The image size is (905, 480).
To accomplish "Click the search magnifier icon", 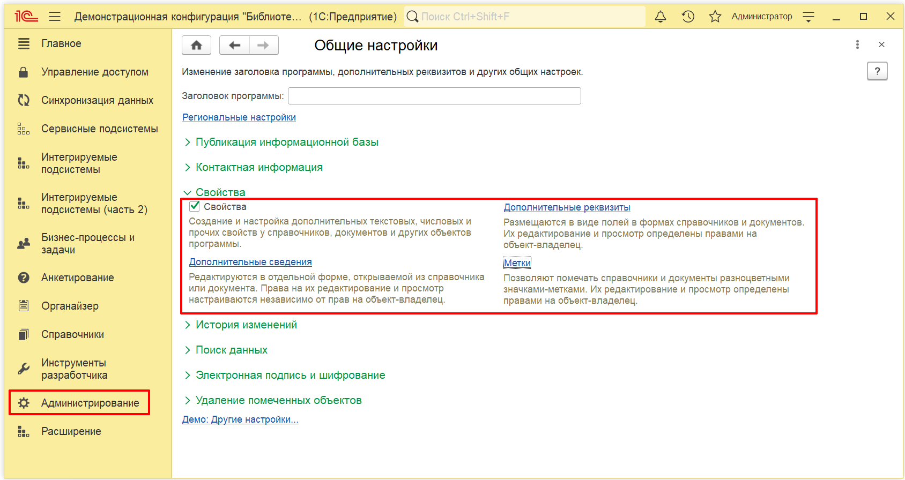I will tap(412, 17).
